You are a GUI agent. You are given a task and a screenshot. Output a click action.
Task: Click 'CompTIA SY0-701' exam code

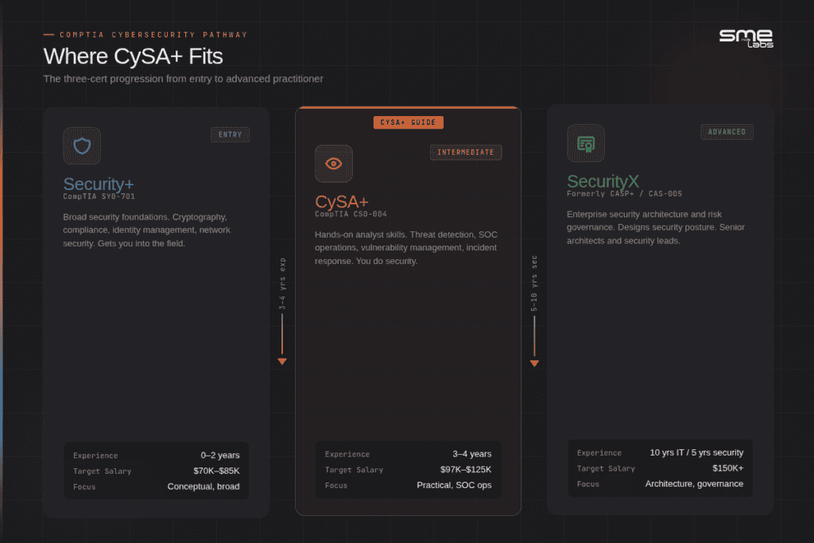pos(99,196)
